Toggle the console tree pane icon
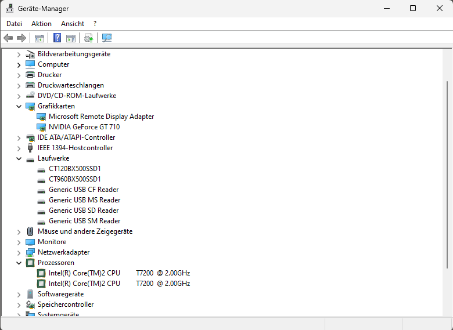Screen dimensions: 453x330 (x=39, y=38)
